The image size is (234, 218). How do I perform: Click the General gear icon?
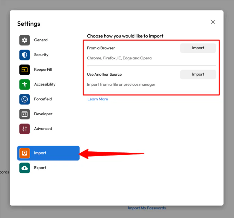[x=24, y=40]
